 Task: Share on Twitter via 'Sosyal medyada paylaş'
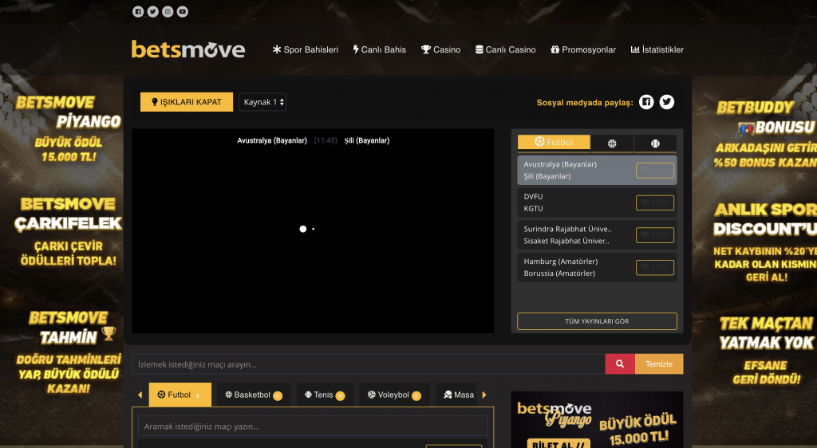click(667, 102)
